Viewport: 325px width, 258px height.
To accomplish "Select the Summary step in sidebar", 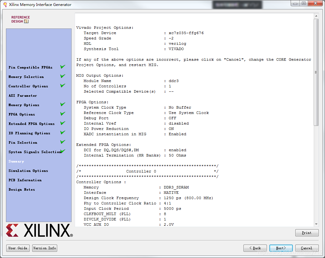I will (x=16, y=161).
